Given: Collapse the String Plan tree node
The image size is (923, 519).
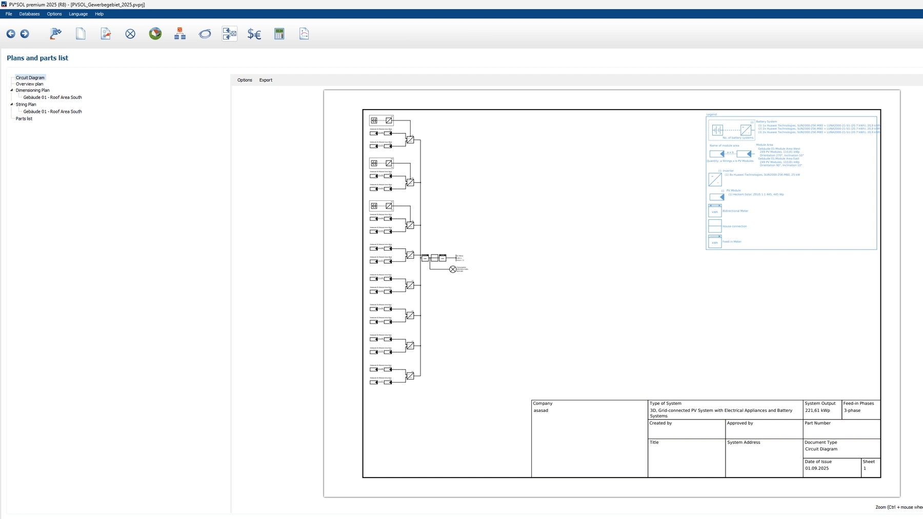Looking at the screenshot, I should (x=12, y=105).
